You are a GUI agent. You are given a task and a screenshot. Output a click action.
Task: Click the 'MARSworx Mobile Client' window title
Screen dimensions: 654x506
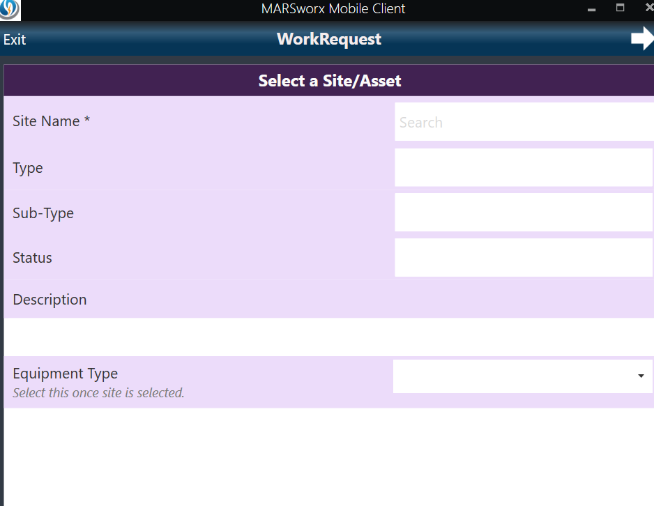(333, 9)
